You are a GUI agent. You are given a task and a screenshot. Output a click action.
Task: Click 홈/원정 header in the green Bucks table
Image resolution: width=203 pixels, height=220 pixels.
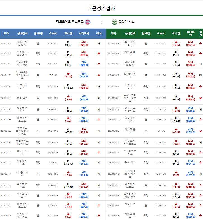tap(146, 34)
